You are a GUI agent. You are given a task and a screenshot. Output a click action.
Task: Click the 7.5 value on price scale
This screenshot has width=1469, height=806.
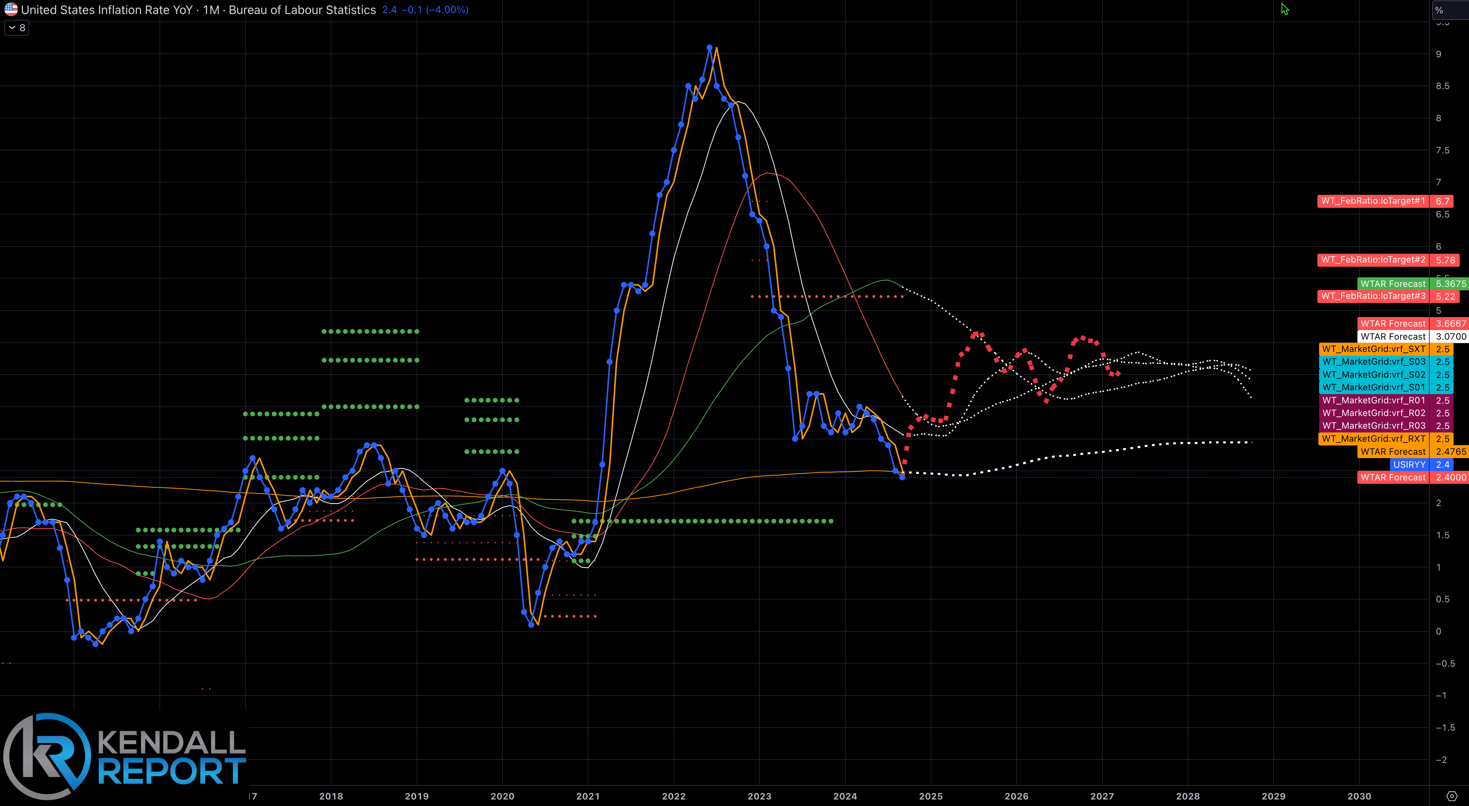tap(1442, 150)
